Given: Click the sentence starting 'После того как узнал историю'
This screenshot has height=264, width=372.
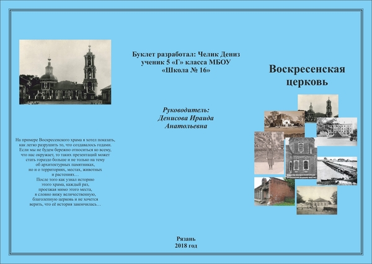Looking at the screenshot, I should pyautogui.click(x=65, y=192).
